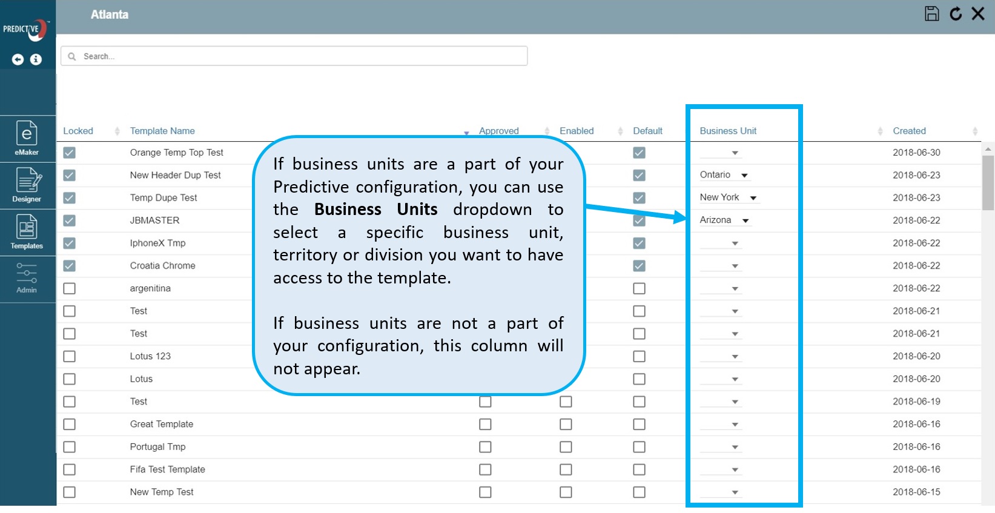The width and height of the screenshot is (995, 513).
Task: Open the Arizona business unit dropdown
Action: click(745, 221)
